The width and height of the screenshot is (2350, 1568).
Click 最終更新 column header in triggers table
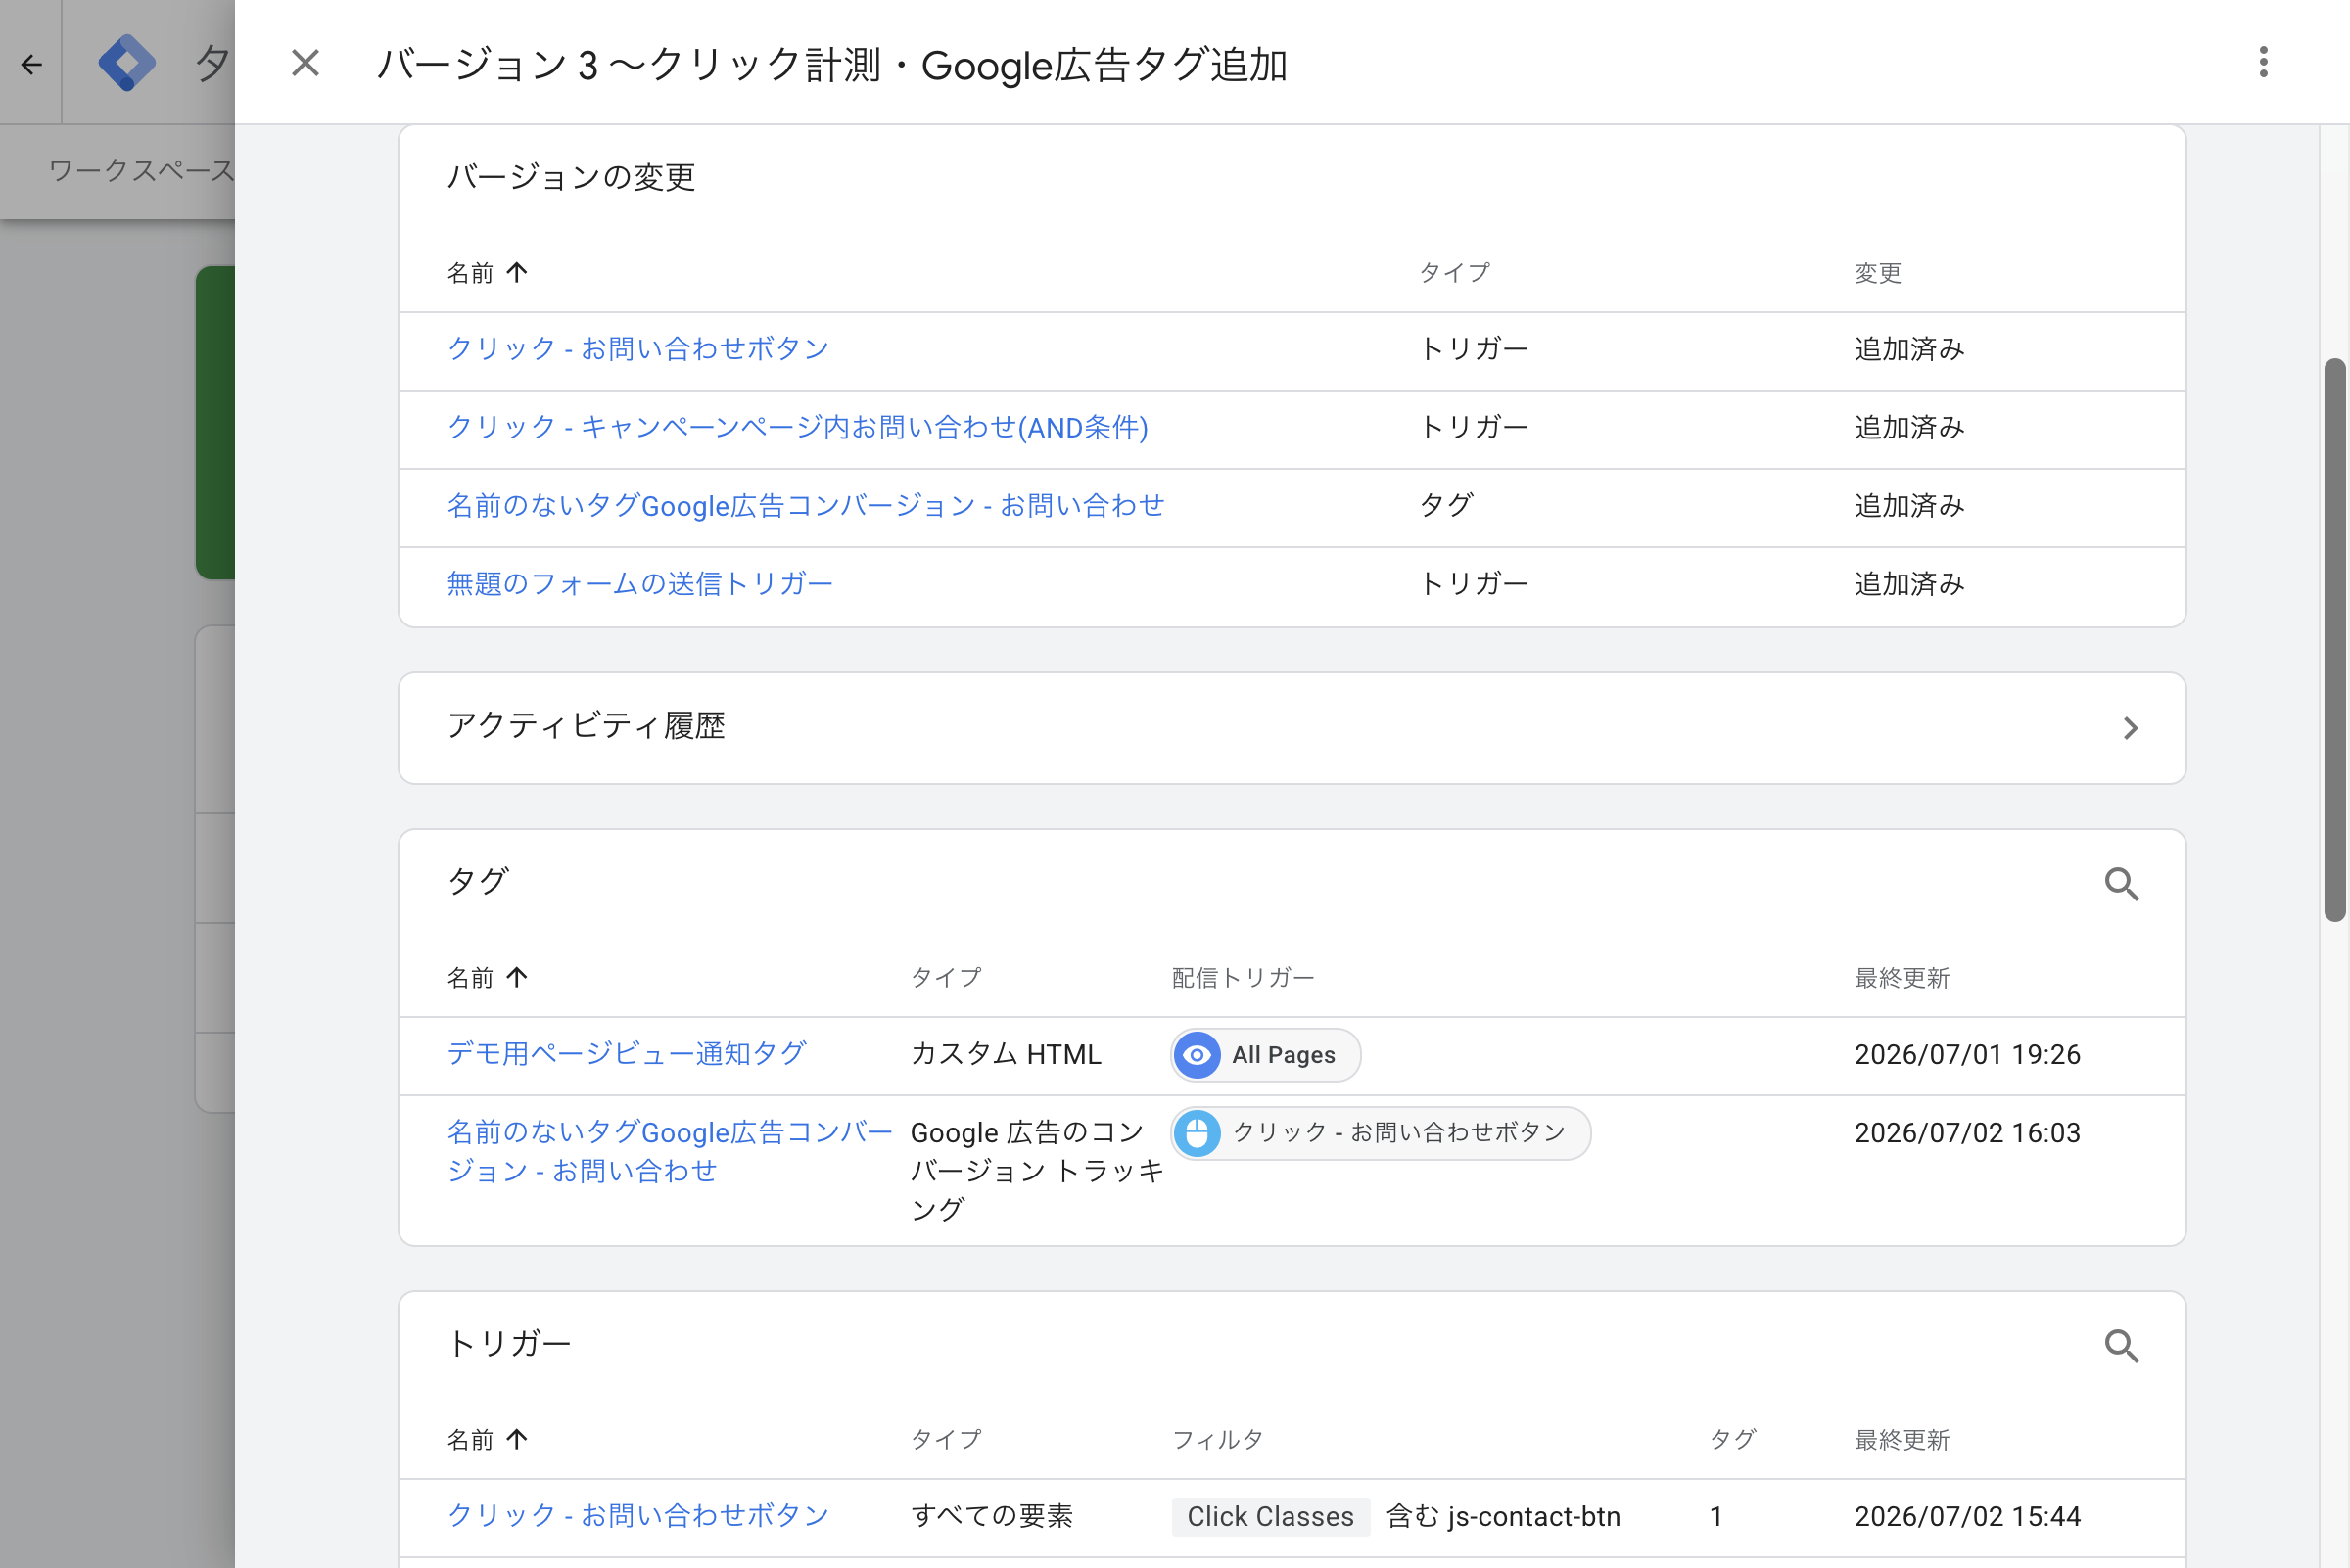tap(1902, 1440)
